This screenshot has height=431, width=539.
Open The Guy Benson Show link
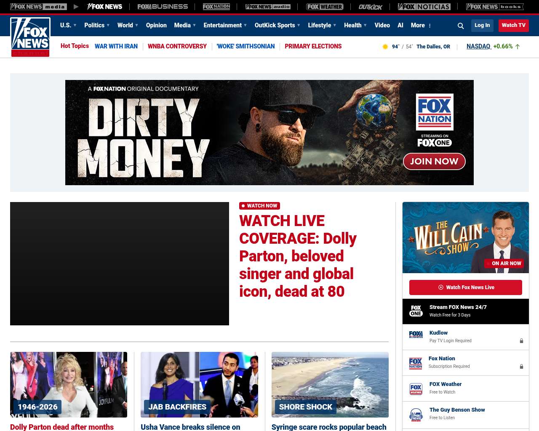point(457,410)
